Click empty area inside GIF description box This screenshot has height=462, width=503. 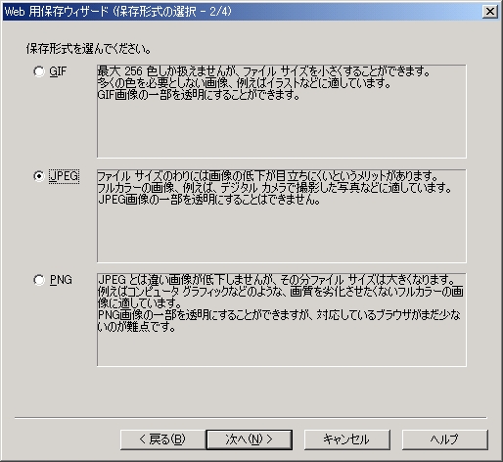pos(282,130)
